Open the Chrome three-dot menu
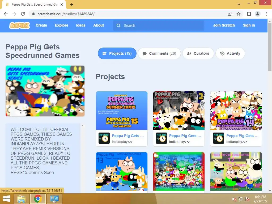This screenshot has height=204, width=272. (266, 14)
